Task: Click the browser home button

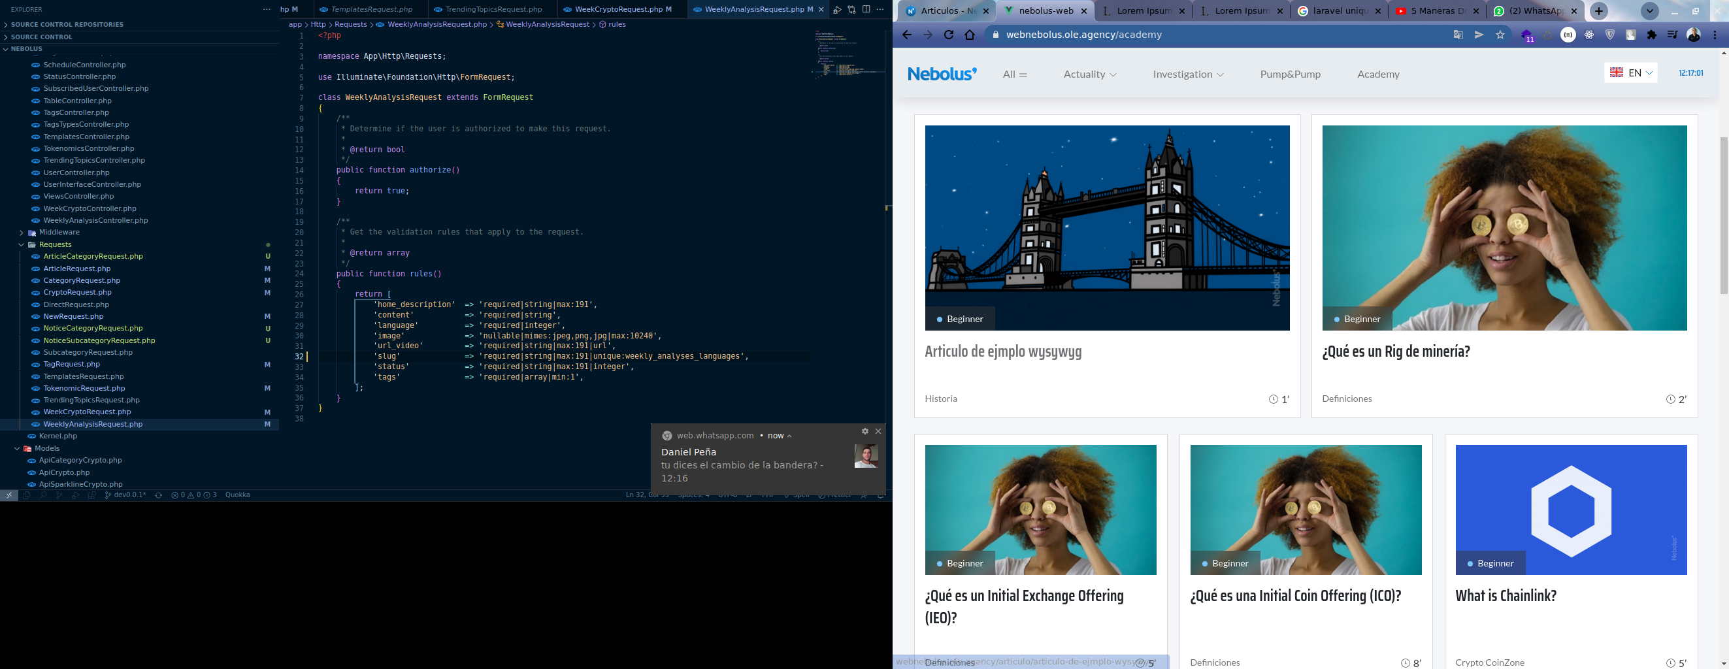Action: click(969, 35)
